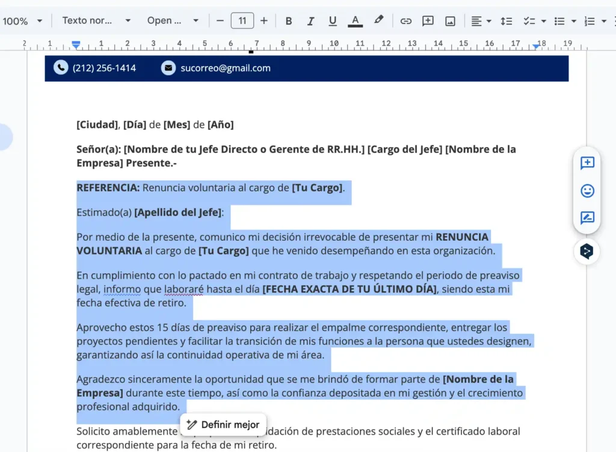Toggle bold formatting
This screenshot has height=452, width=616.
point(289,21)
